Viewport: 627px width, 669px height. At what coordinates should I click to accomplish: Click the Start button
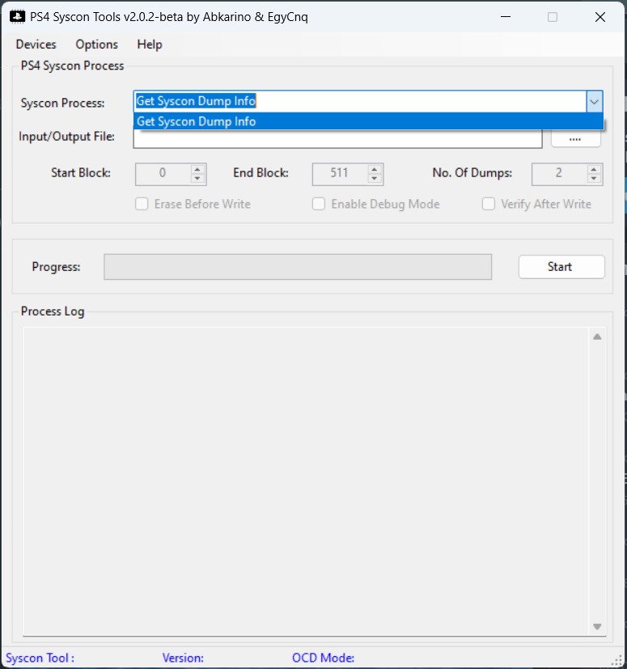561,267
